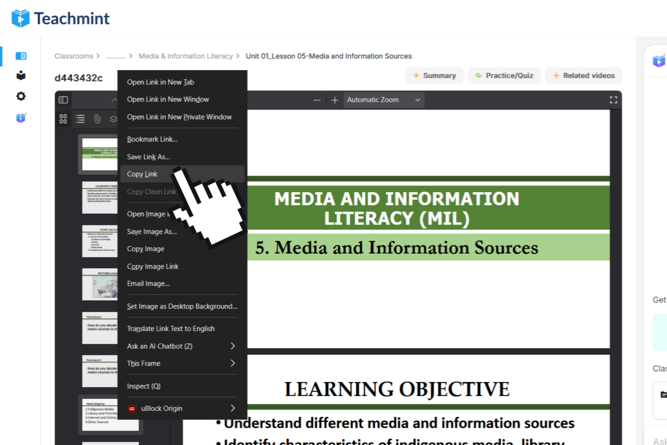
Task: Click the Summary button
Action: pos(434,75)
